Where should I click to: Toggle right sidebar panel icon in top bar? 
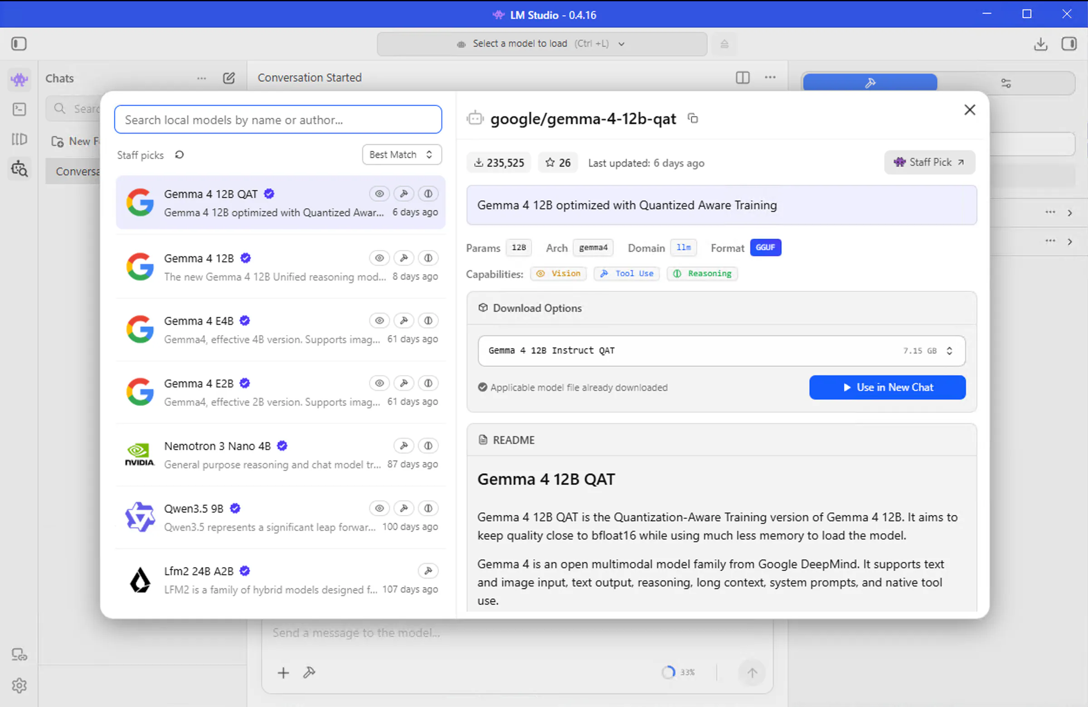pyautogui.click(x=1069, y=44)
